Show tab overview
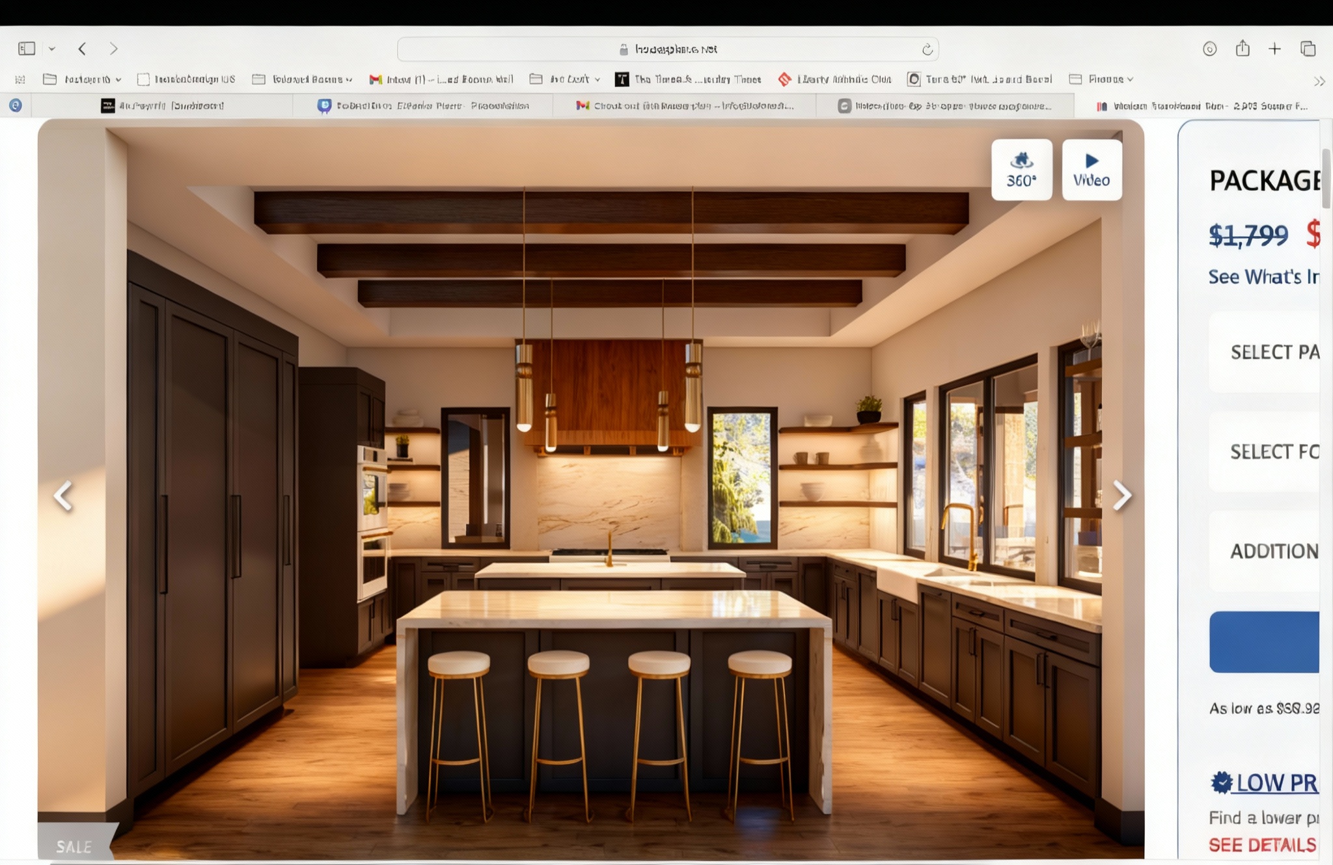The height and width of the screenshot is (865, 1333). coord(1308,49)
